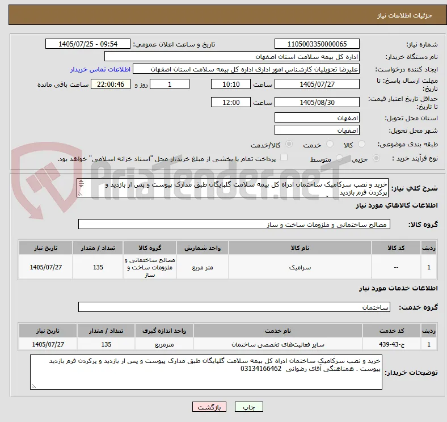447x422 pixels.
Task: Click the مترمربع unit cell in services table
Action: click(164, 344)
